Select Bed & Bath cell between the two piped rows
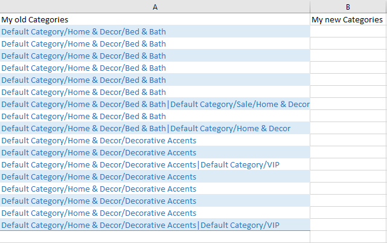Viewport: 387px width, 243px height. tap(155, 116)
